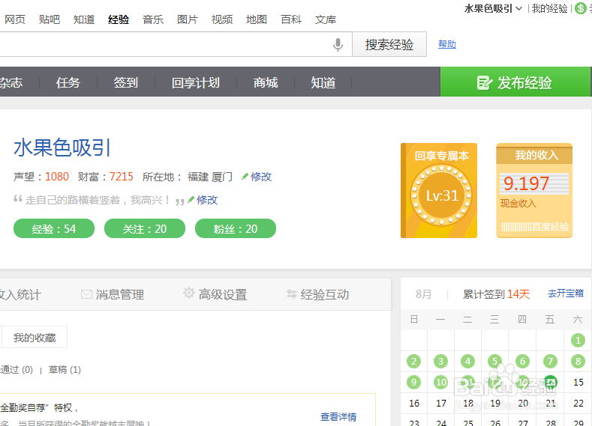
Task: Click the 查看详情 link
Action: point(338,417)
